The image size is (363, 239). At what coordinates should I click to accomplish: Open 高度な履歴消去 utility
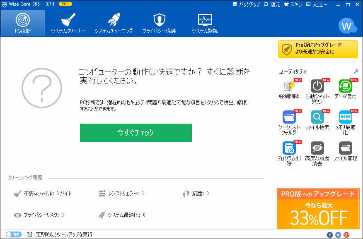[x=317, y=153]
